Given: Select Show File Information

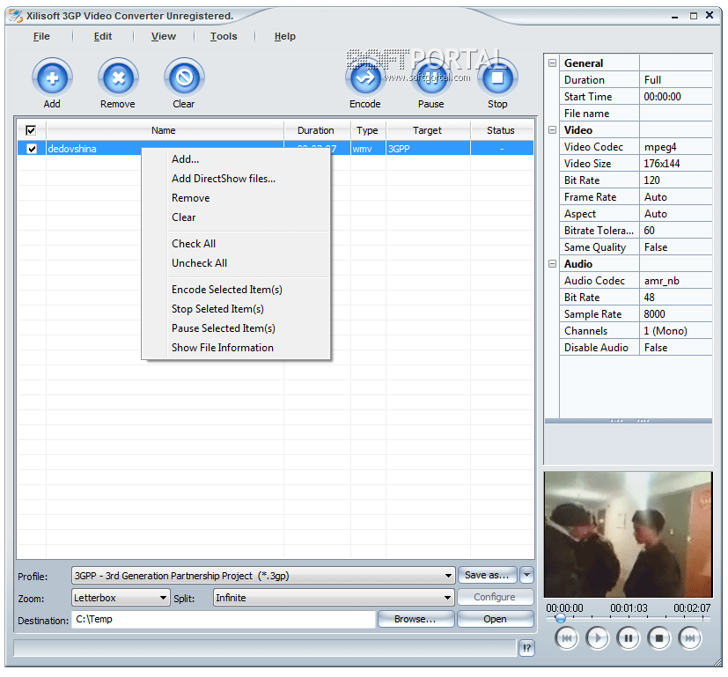Looking at the screenshot, I should click(236, 348).
